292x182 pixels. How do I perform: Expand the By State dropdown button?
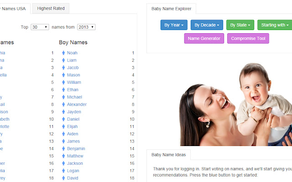click(x=240, y=25)
